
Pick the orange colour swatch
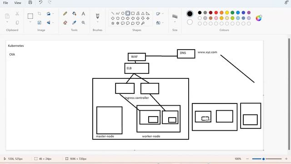(221, 13)
